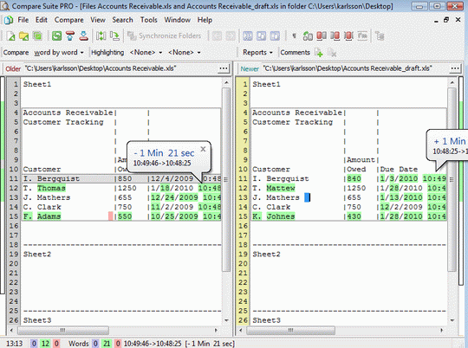Image resolution: width=468 pixels, height=348 pixels.
Task: Open the View menu
Action: [98, 20]
